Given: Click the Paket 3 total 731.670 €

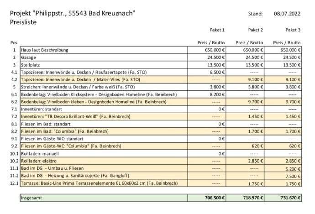Looking at the screenshot, I should [289, 198].
